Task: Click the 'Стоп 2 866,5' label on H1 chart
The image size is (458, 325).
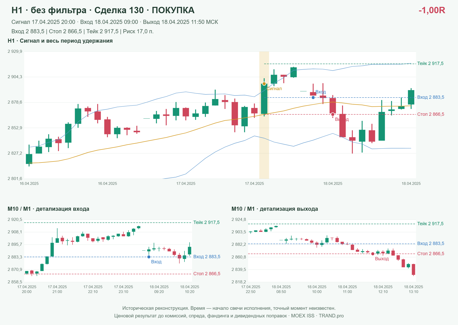Action: (x=431, y=114)
